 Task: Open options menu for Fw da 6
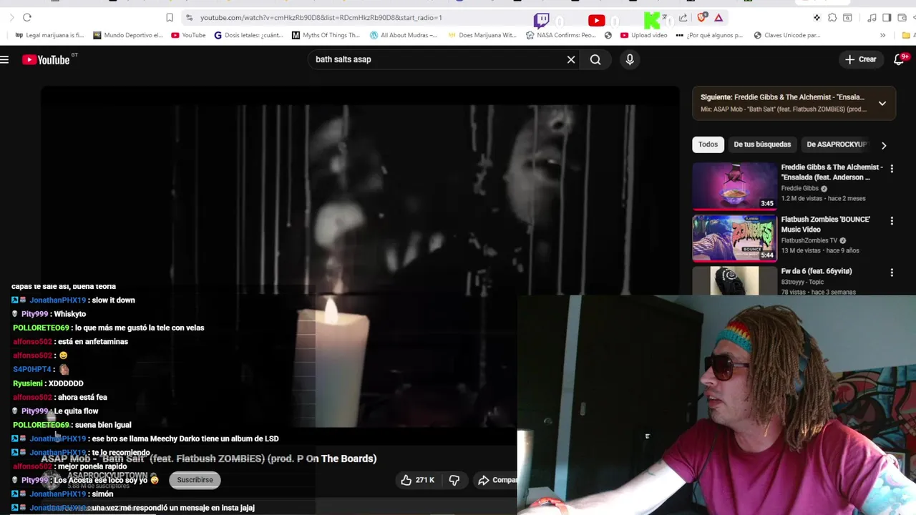click(x=892, y=273)
